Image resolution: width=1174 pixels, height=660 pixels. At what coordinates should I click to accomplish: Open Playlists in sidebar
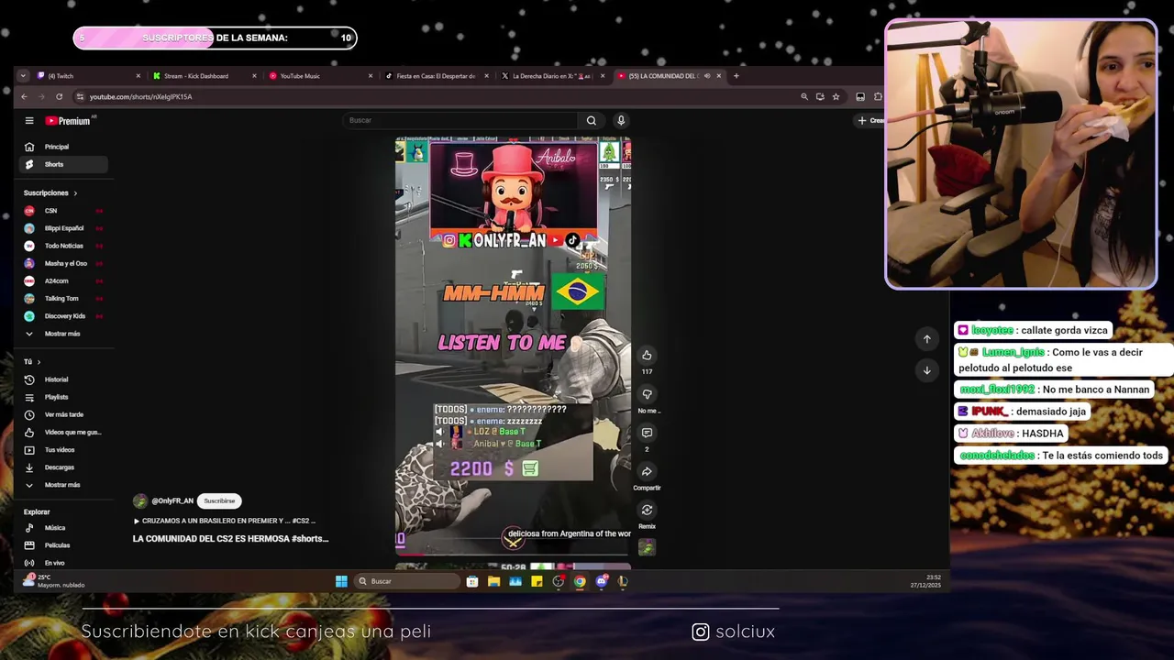(64, 397)
